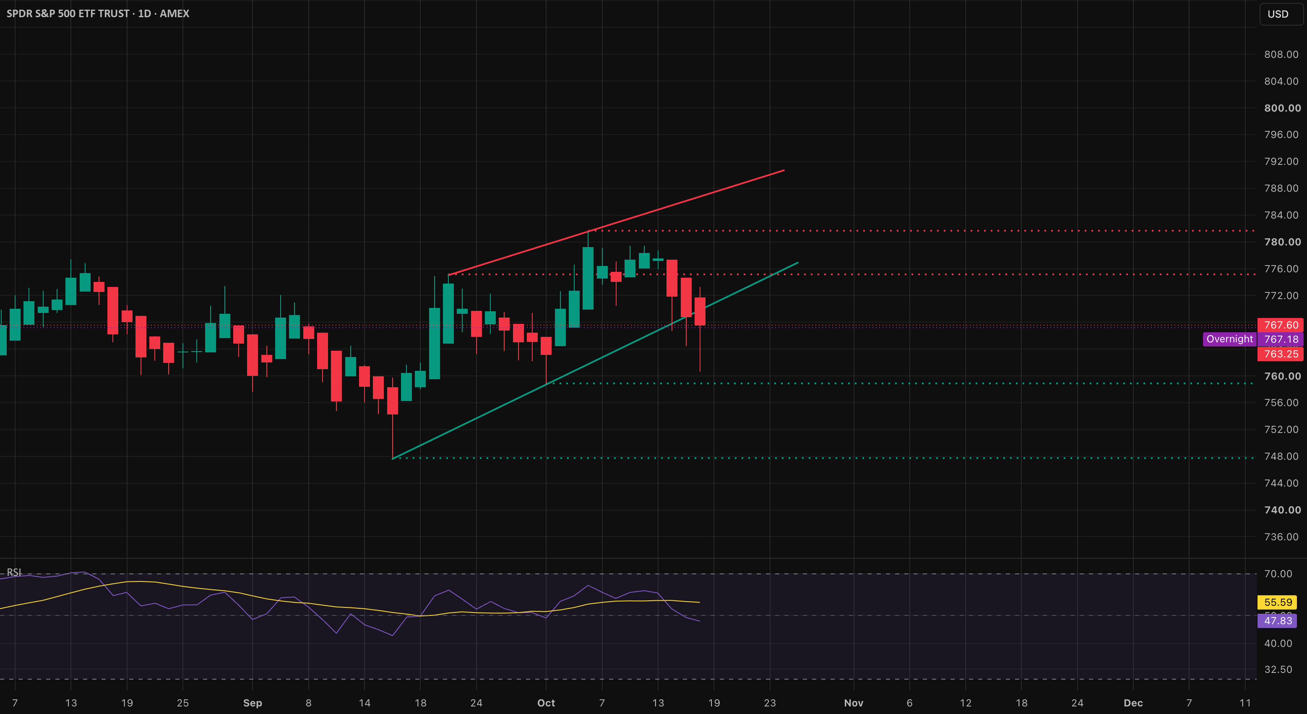
Task: Click the purple Overnight label
Action: (x=1229, y=339)
